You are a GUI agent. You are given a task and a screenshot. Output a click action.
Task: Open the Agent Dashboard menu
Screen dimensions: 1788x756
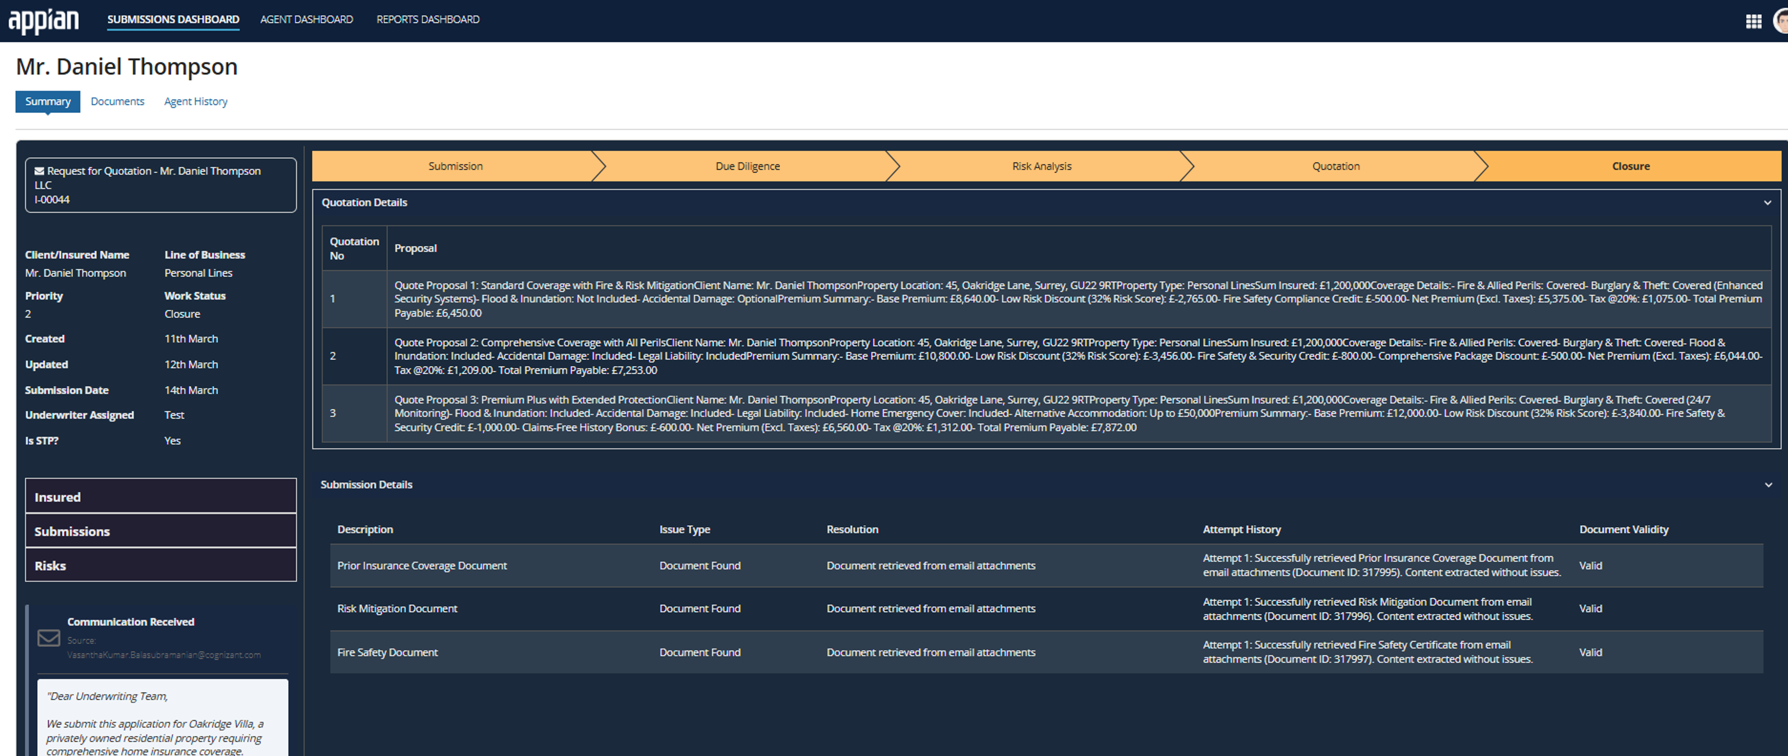coord(306,20)
